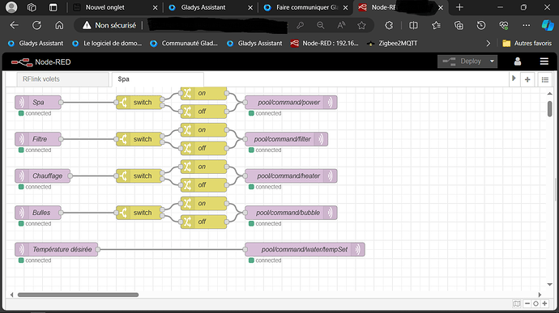
Task: Reset workspace zoom with circle icon
Action: click(x=536, y=304)
